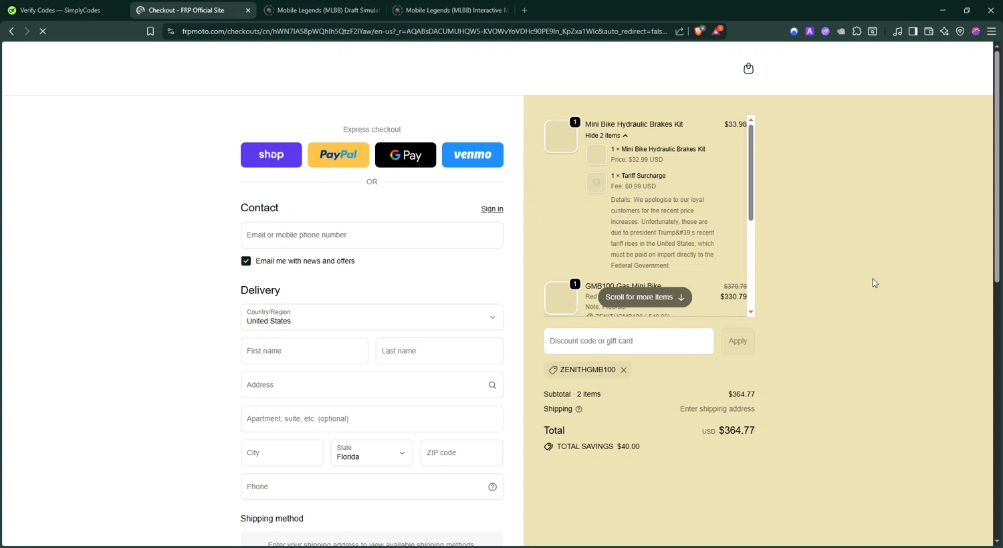Image resolution: width=1003 pixels, height=548 pixels.
Task: Click the Apply discount button
Action: (738, 341)
